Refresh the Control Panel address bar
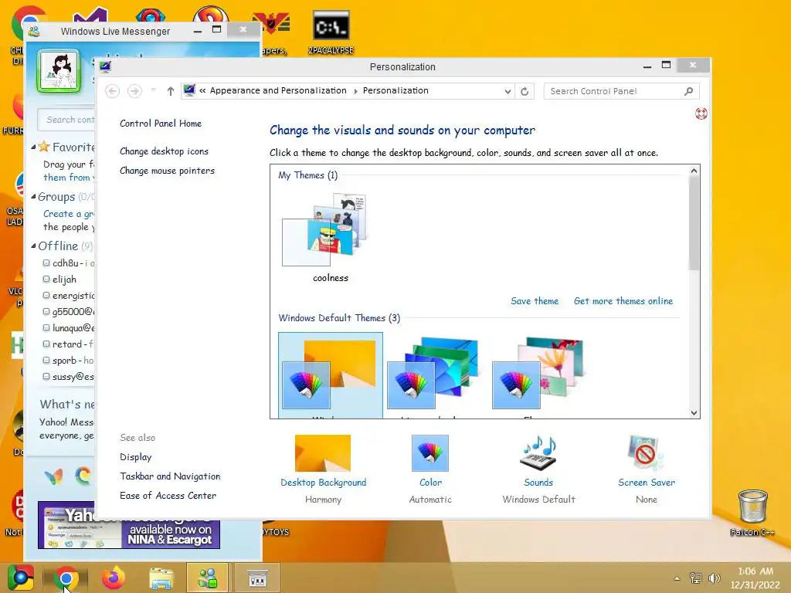Image resolution: width=791 pixels, height=593 pixels. [x=525, y=91]
